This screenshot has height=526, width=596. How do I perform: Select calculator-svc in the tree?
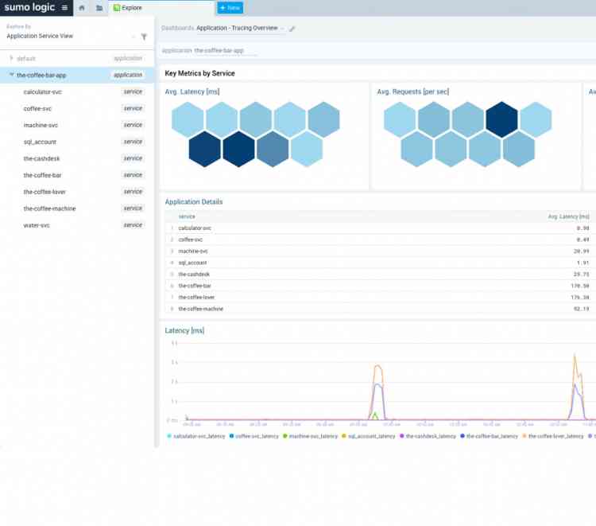tap(43, 92)
